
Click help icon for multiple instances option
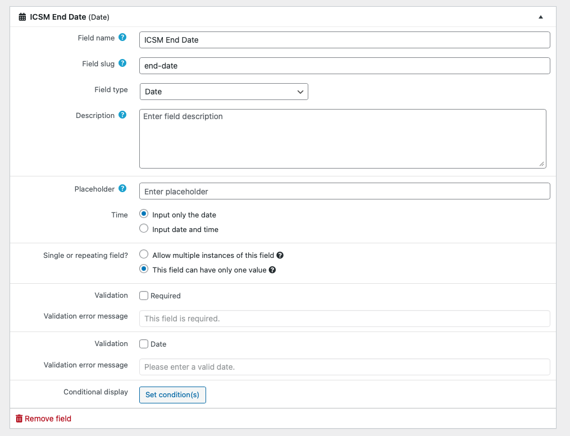280,255
